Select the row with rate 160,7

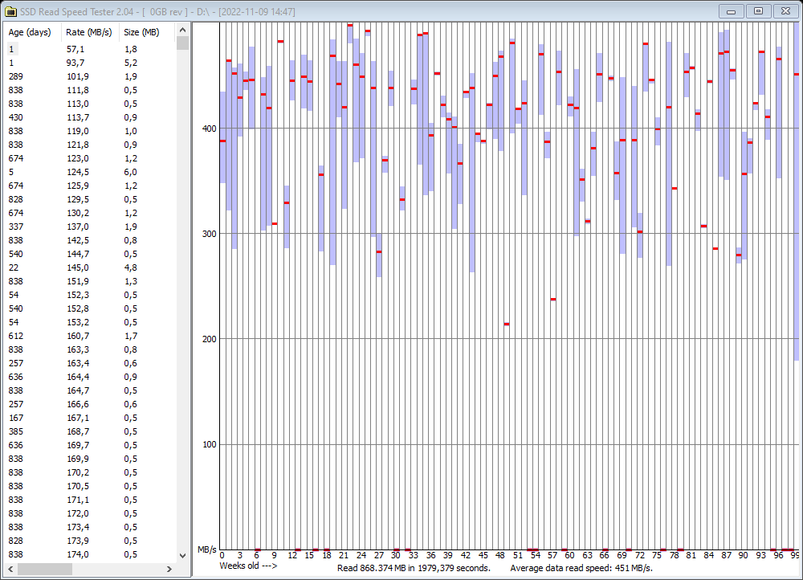[x=90, y=336]
